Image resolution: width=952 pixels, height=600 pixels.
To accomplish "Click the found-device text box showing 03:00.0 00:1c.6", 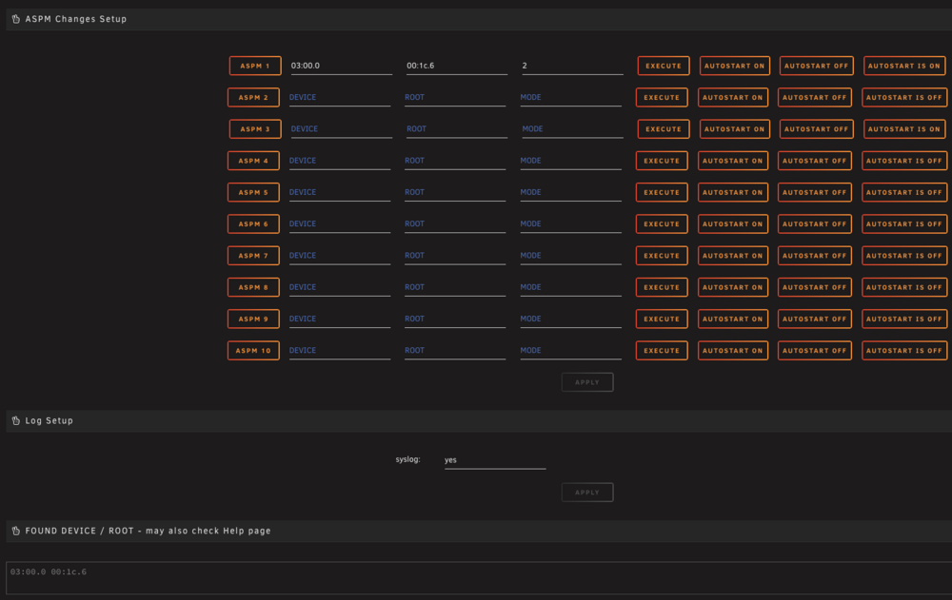I will [x=479, y=577].
